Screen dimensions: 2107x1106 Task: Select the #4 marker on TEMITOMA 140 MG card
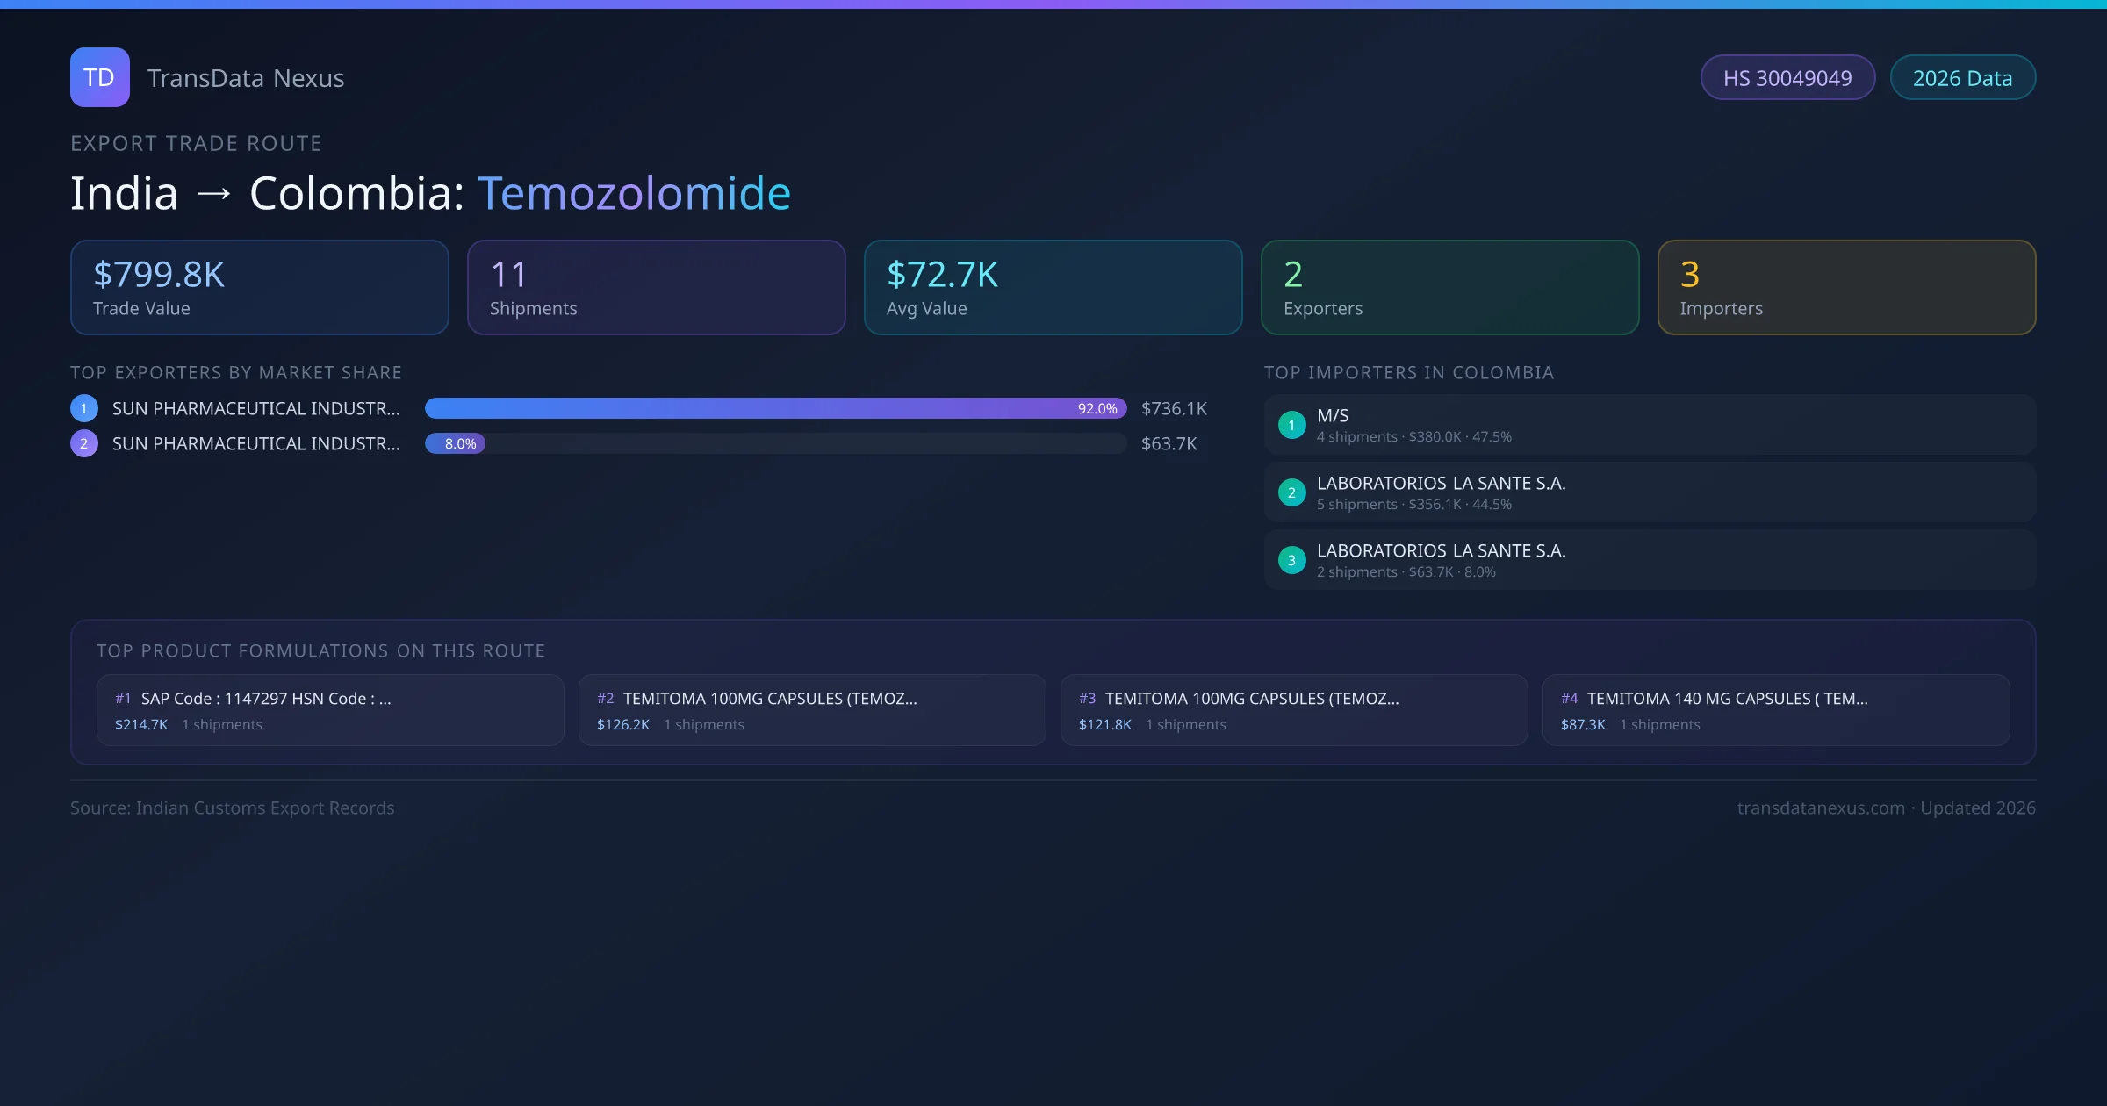tap(1570, 698)
